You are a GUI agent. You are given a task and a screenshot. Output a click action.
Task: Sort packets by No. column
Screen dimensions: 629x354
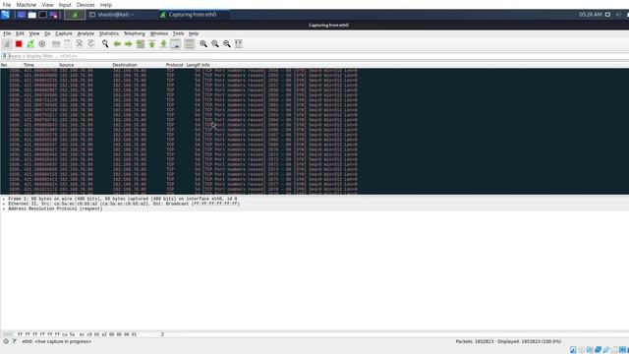4,65
